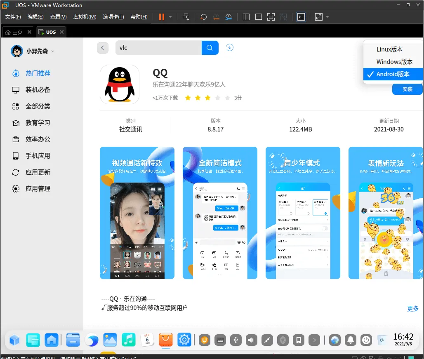Open the image viewer dock icon
This screenshot has height=359, width=424.
(x=110, y=340)
